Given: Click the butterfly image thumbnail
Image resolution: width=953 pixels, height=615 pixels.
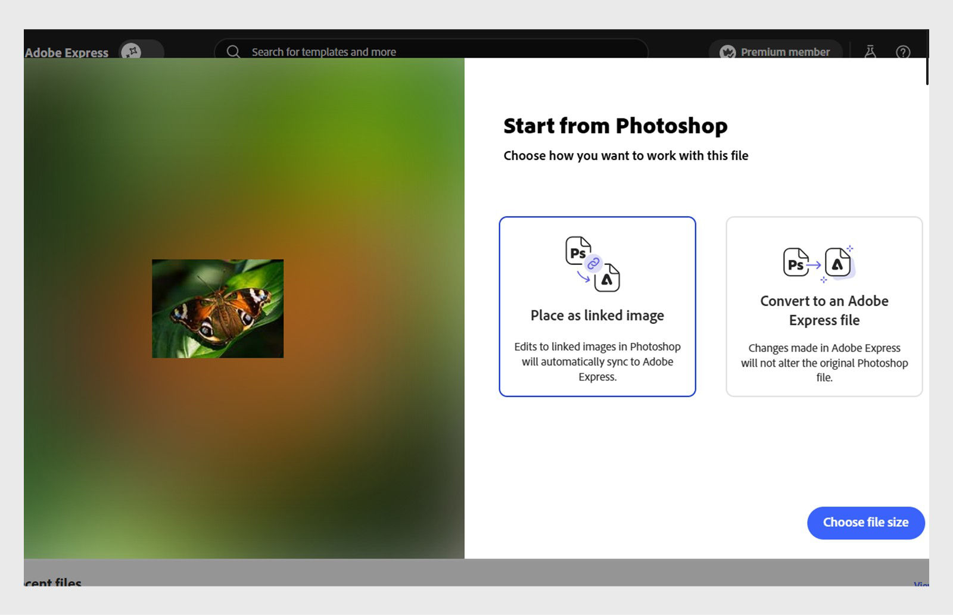Looking at the screenshot, I should (x=218, y=308).
